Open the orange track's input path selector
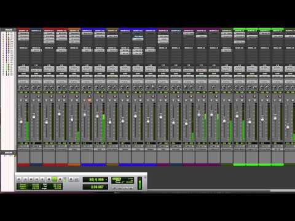This screenshot has height=221, width=295. (x=74, y=68)
